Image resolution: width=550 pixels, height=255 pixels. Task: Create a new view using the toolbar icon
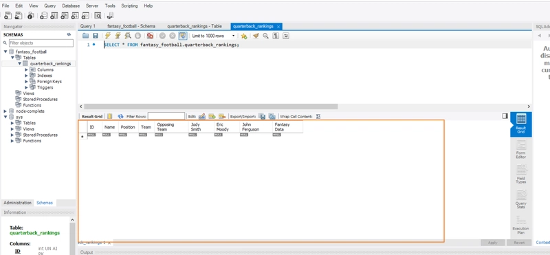pyautogui.click(x=64, y=15)
